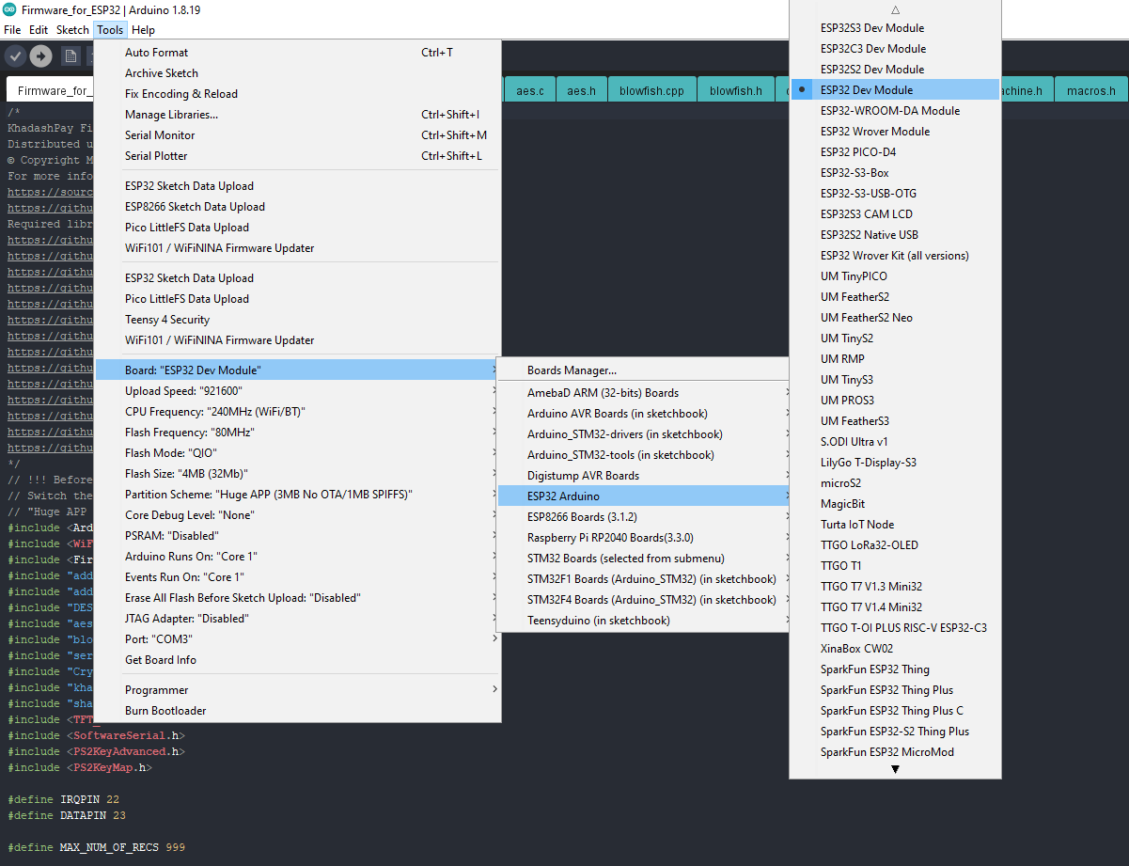The image size is (1129, 866).
Task: Switch to the blowfish.h tab
Action: pos(735,91)
